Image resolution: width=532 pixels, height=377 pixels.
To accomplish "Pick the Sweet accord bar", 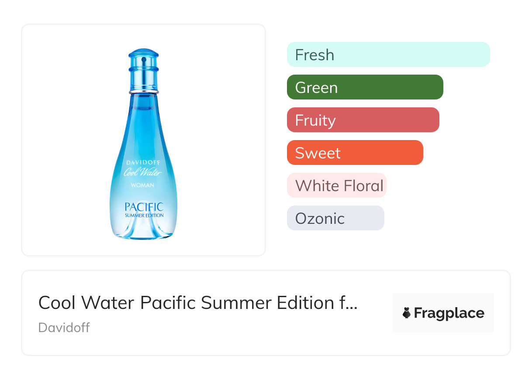I will tap(355, 153).
